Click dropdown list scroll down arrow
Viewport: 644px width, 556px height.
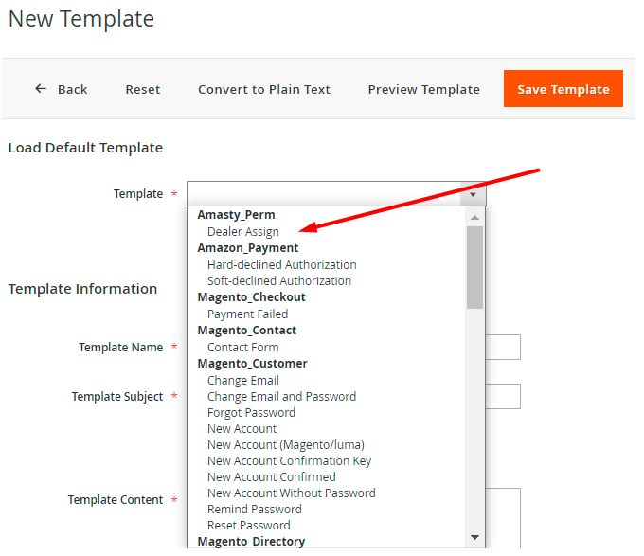[474, 538]
